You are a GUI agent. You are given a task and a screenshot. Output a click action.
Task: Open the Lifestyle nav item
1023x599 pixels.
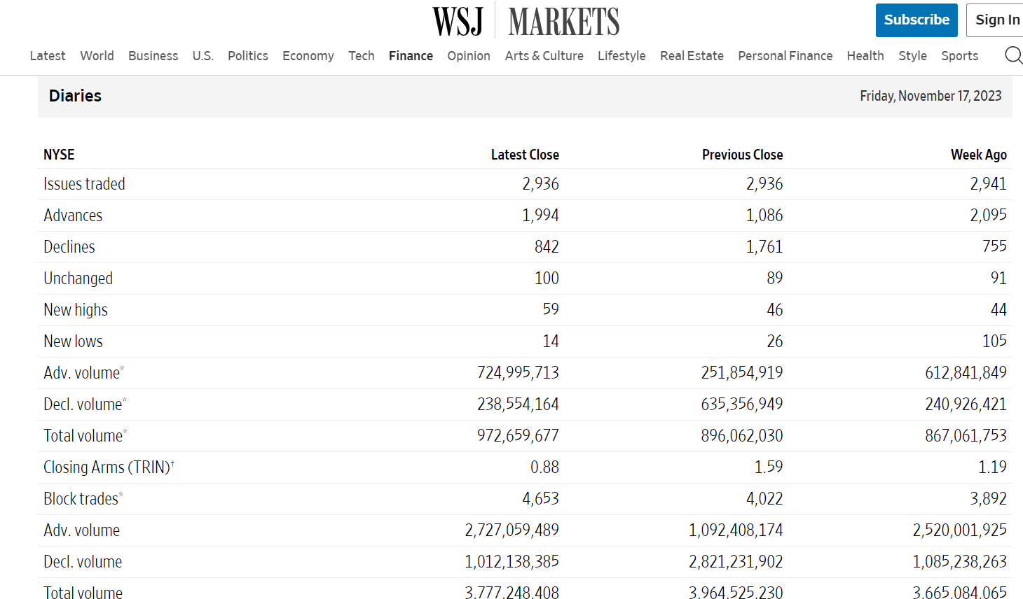click(622, 56)
